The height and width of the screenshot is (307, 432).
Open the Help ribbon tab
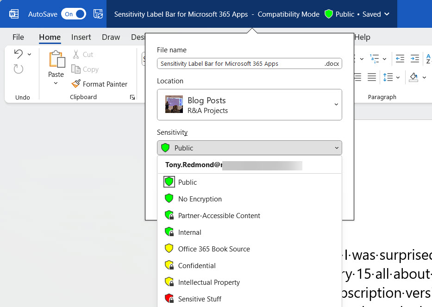click(x=362, y=37)
